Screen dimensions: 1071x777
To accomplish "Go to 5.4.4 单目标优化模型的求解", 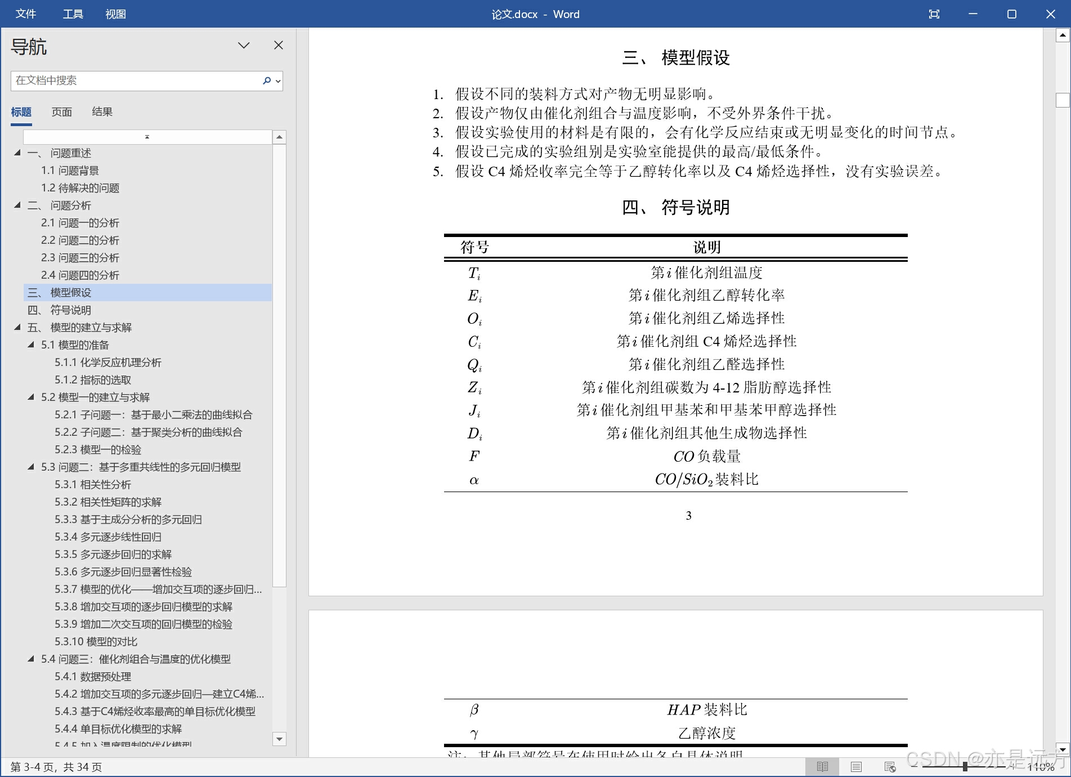I will pyautogui.click(x=118, y=729).
